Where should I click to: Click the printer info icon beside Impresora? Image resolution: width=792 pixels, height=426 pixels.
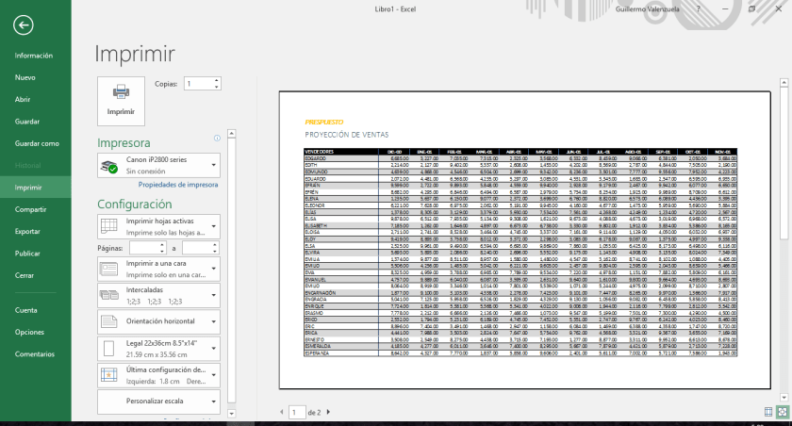[217, 139]
